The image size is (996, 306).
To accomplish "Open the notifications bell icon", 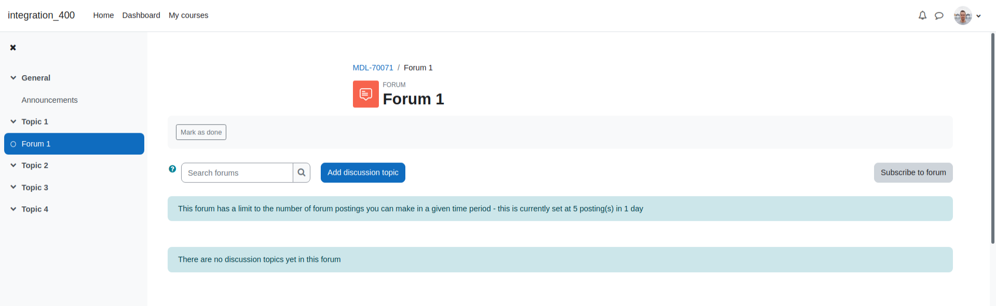I will pyautogui.click(x=922, y=16).
